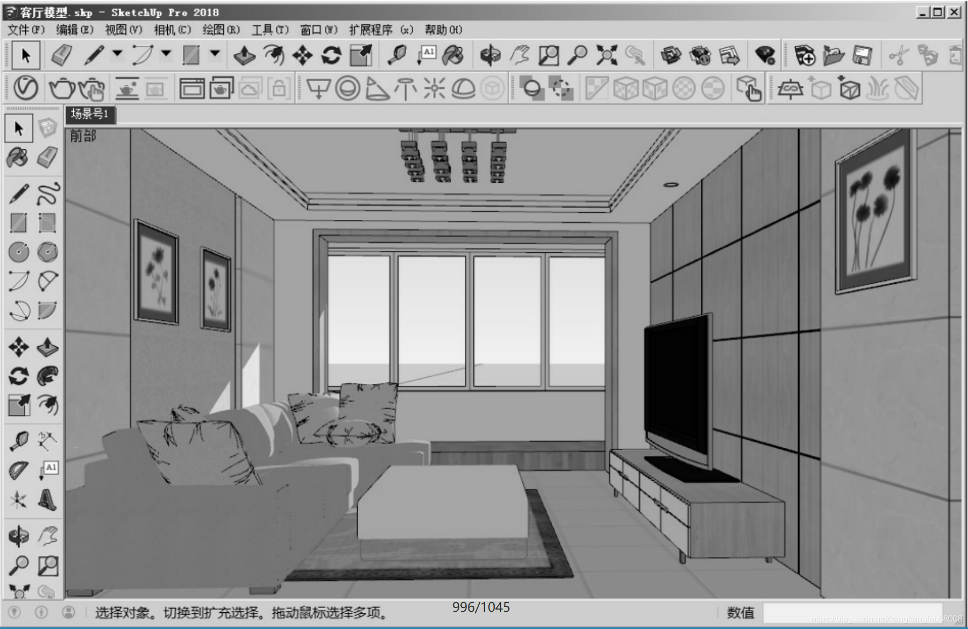Open the 相机(C) menu
Image resolution: width=968 pixels, height=629 pixels.
[x=172, y=30]
